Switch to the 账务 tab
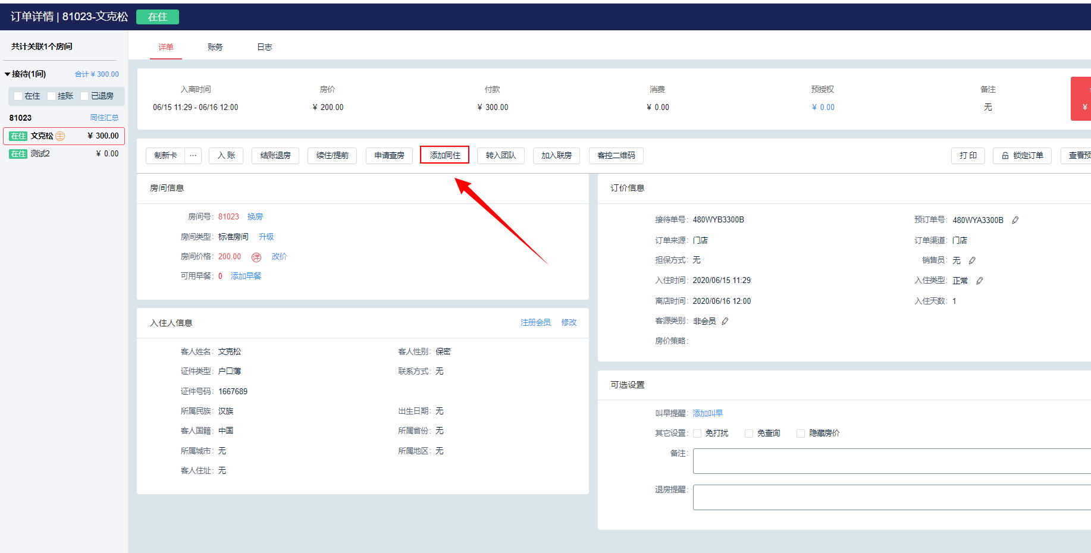The width and height of the screenshot is (1091, 553). [215, 47]
